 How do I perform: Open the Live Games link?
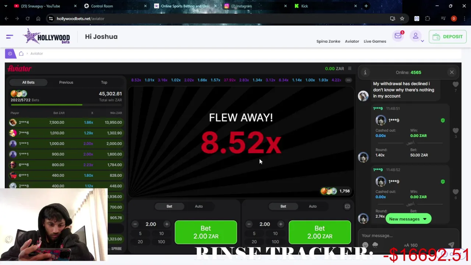point(375,41)
